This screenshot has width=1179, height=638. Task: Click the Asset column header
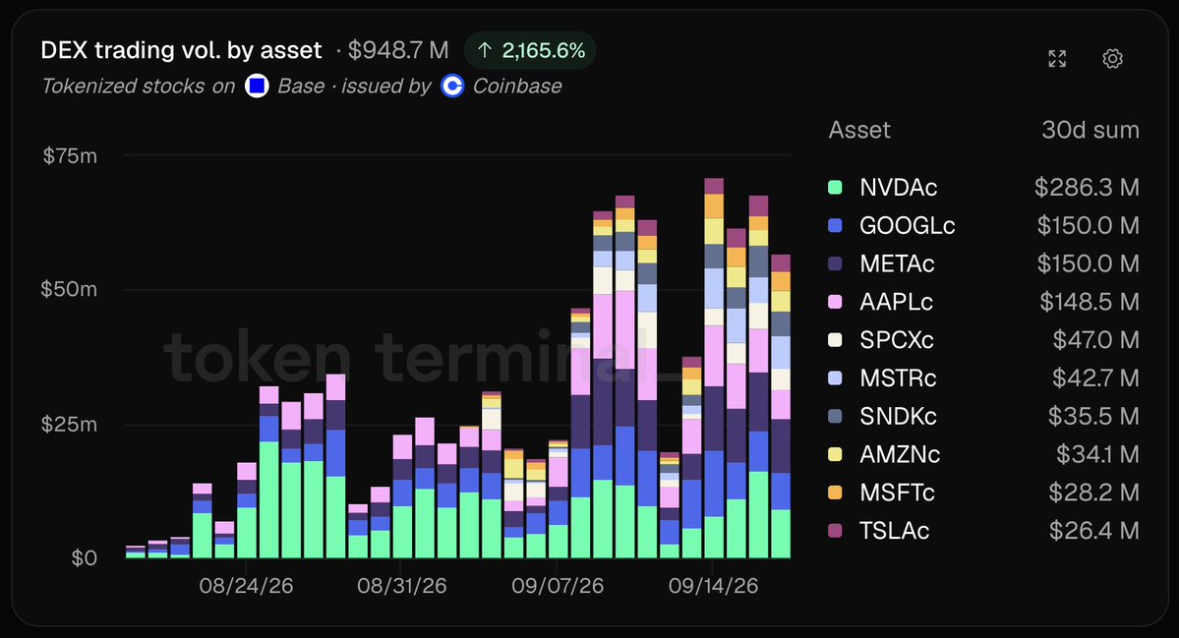click(x=859, y=130)
